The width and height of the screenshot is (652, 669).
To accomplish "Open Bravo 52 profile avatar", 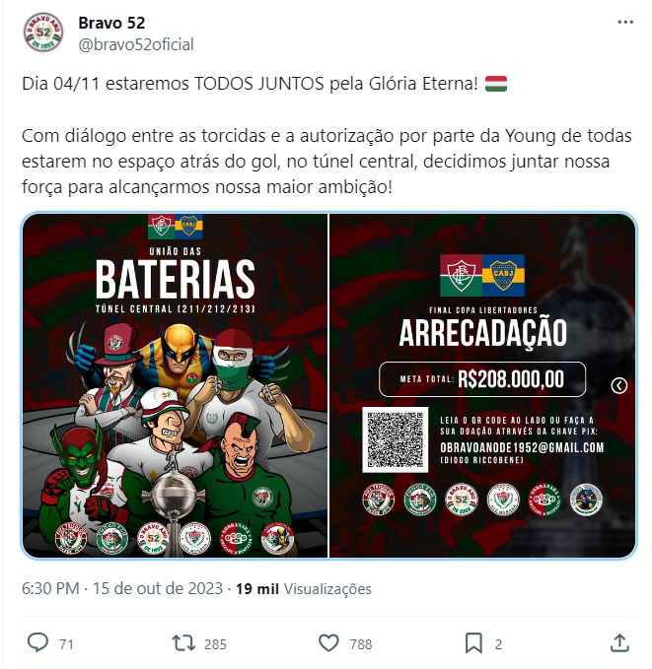I will 43,33.
